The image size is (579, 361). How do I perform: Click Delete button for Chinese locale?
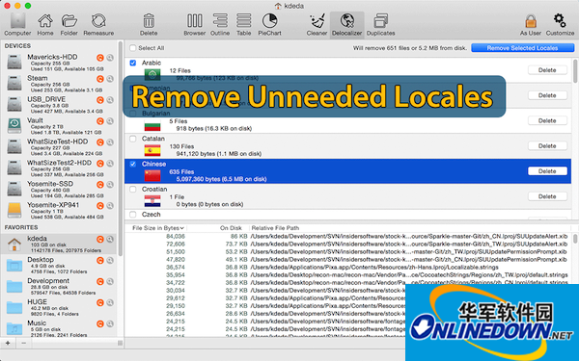click(x=547, y=171)
